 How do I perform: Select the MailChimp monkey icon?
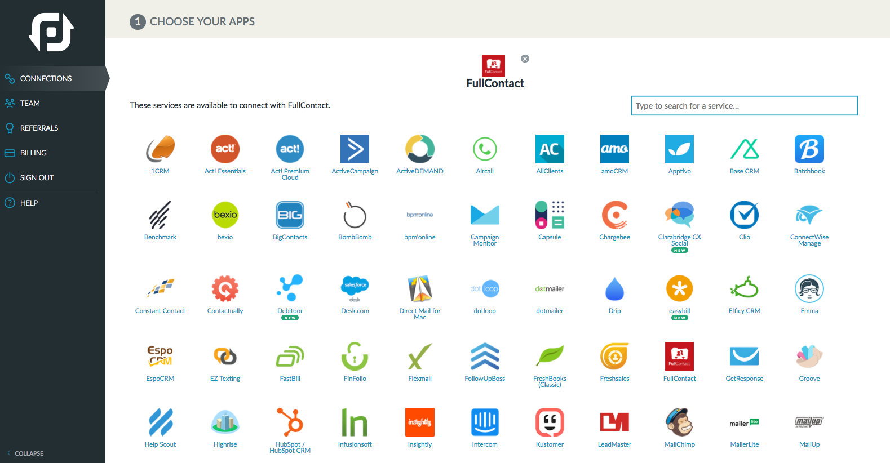click(x=679, y=422)
